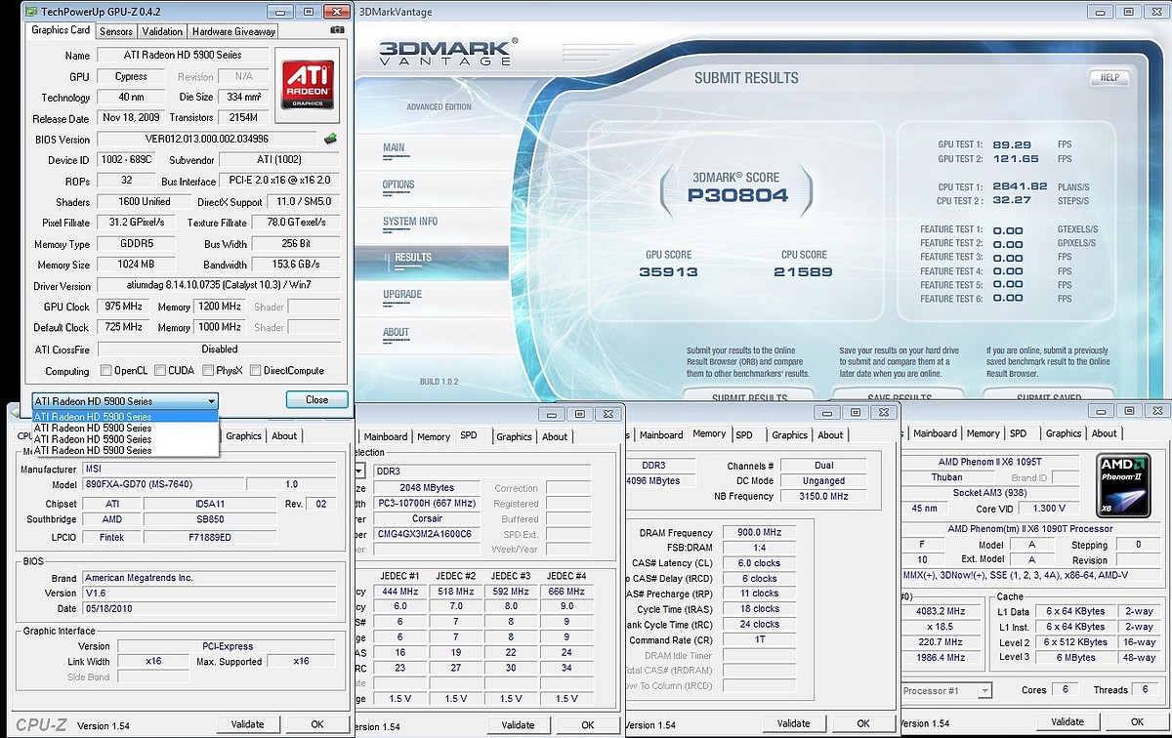
Task: Click the GPU-Z screenshot camera icon
Action: 337,30
